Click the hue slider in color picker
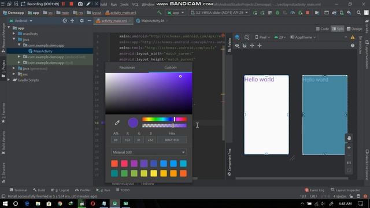370x208 pixels. point(164,120)
